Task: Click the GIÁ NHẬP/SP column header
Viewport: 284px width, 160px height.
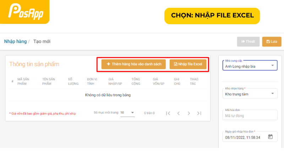Action: pos(115,81)
